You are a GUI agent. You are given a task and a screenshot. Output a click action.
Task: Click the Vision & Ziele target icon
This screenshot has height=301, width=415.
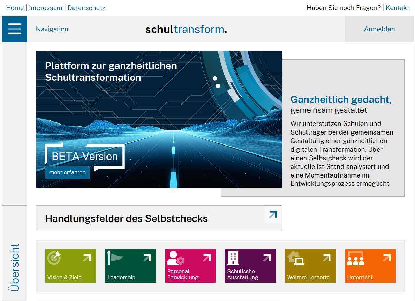pyautogui.click(x=54, y=258)
